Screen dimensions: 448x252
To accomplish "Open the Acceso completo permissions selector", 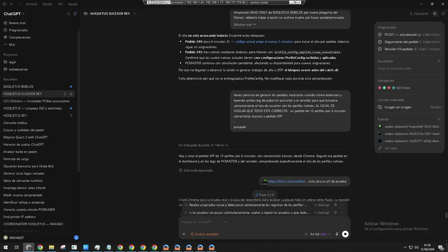I will pos(204,234).
